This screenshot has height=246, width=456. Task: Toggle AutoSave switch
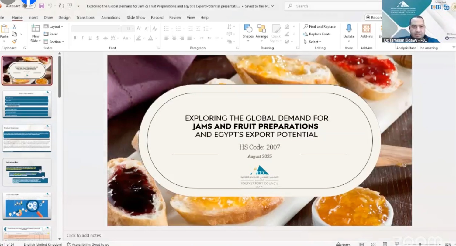coord(29,6)
